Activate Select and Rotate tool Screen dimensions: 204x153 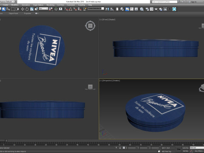(x=27, y=9)
